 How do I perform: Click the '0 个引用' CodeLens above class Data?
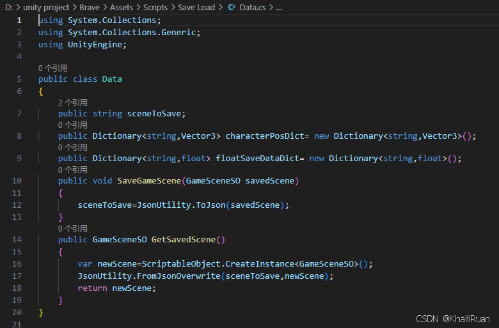pyautogui.click(x=53, y=68)
